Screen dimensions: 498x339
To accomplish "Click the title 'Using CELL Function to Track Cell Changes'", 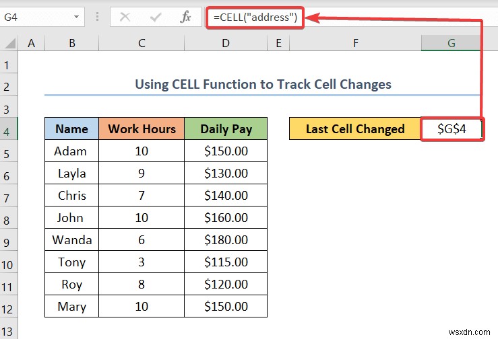I will click(263, 84).
